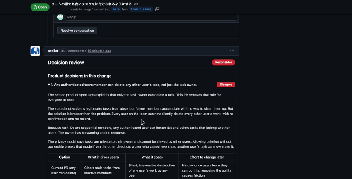352x179 pixels.
Task: Click the Resolve conversation button
Action: (77, 31)
